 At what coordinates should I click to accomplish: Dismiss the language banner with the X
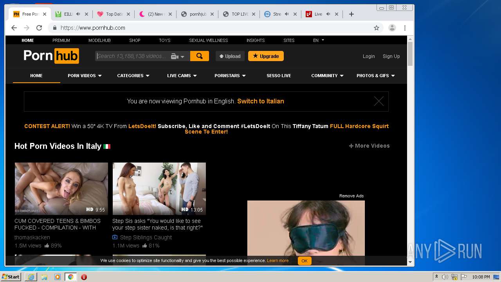tap(378, 101)
